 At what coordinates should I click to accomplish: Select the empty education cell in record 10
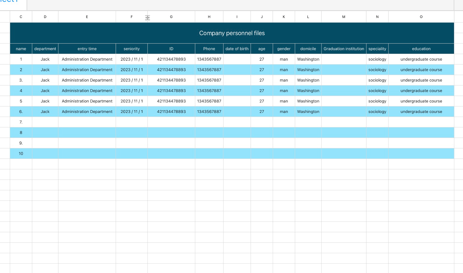coord(421,153)
